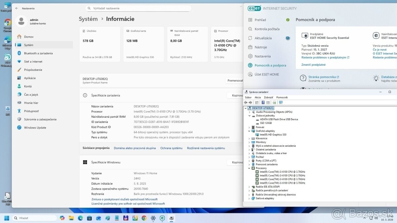Select Prehľad in ESET sidebar
The image size is (397, 223).
click(260, 20)
